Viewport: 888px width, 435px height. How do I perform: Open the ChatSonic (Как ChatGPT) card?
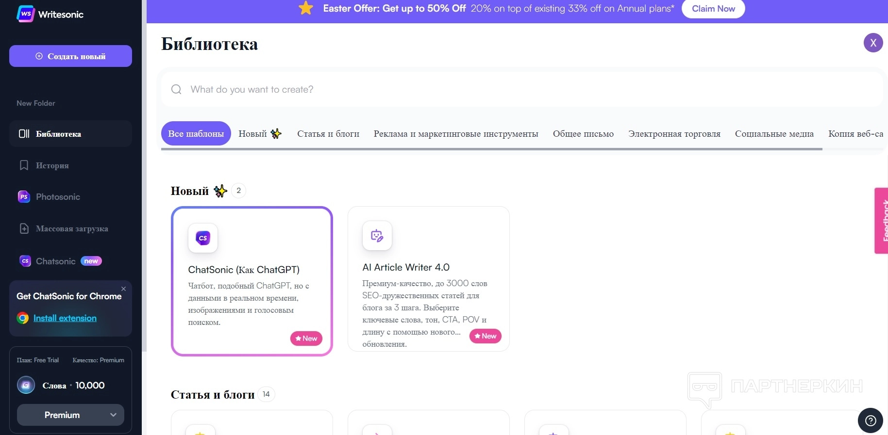click(252, 281)
